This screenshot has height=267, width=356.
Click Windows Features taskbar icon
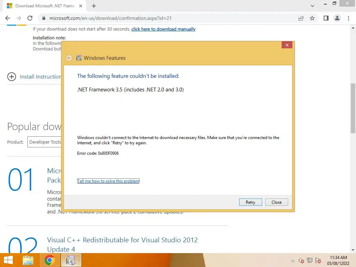point(71,260)
